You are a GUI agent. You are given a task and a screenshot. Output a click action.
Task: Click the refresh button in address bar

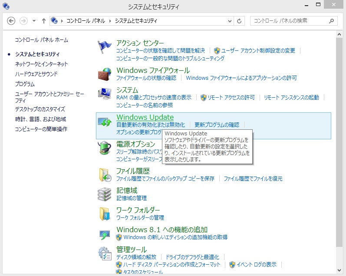[x=239, y=21]
